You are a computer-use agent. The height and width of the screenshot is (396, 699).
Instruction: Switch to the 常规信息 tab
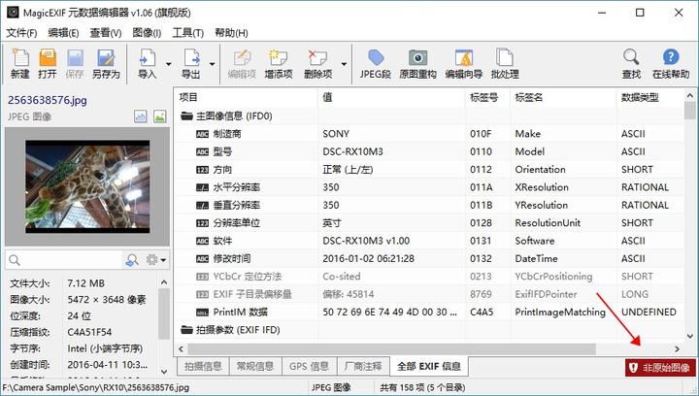pos(255,367)
